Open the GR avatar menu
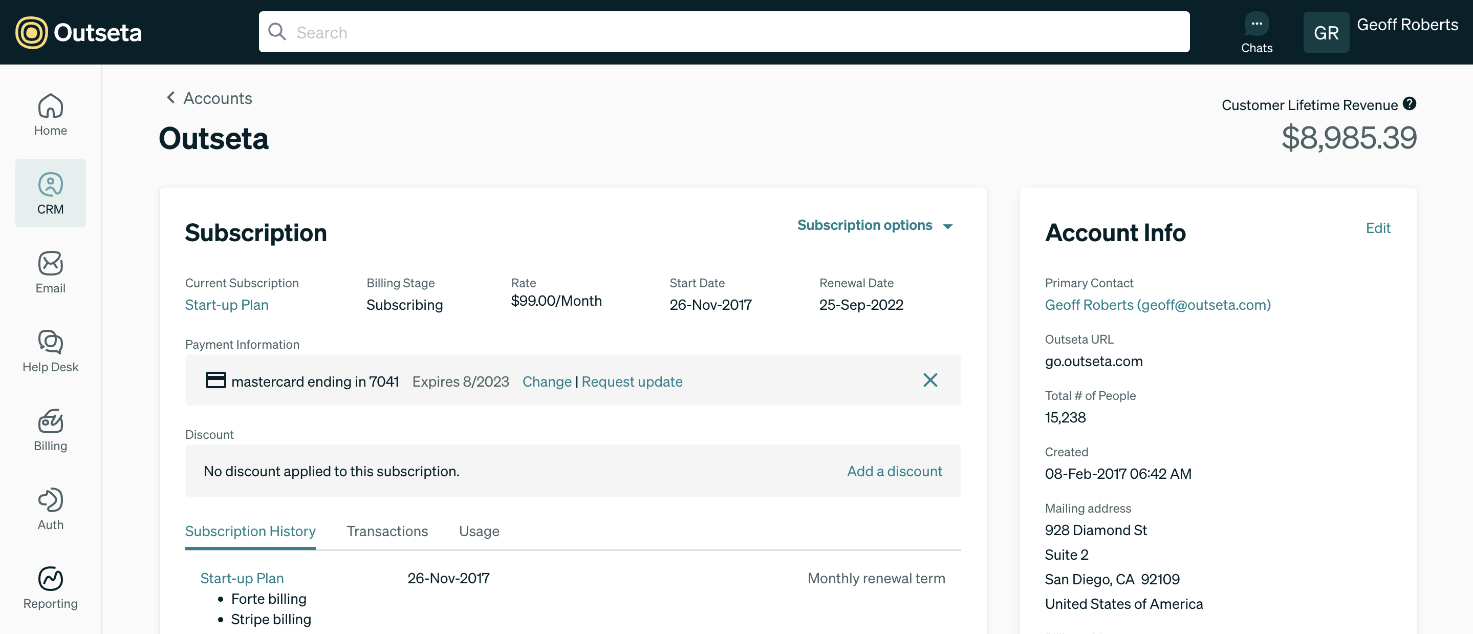This screenshot has height=634, width=1473. point(1327,32)
